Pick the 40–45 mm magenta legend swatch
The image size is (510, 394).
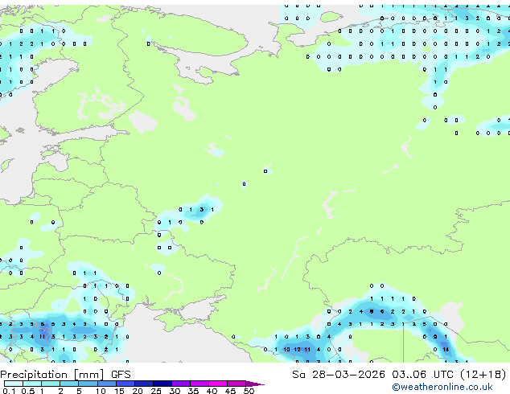tap(218, 384)
